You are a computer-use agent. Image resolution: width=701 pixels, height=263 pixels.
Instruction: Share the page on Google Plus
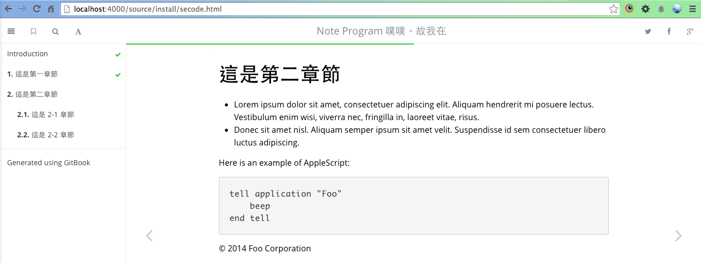pos(689,31)
